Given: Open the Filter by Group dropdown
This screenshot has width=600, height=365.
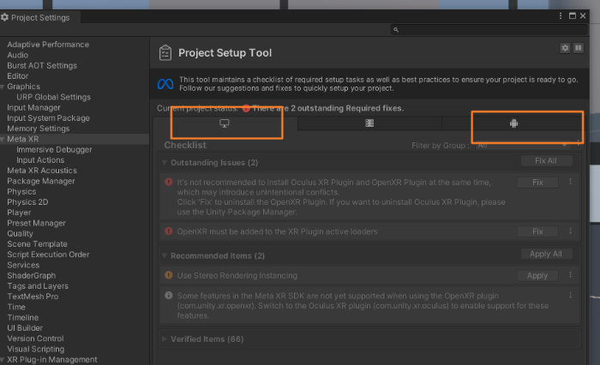Looking at the screenshot, I should pos(522,146).
